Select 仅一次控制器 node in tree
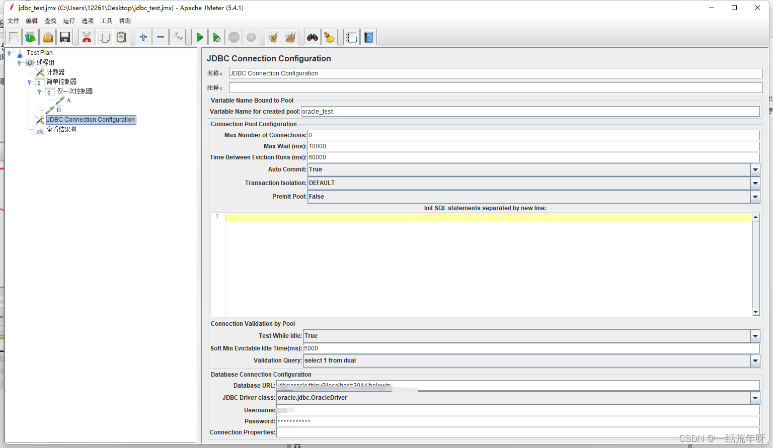This screenshot has width=773, height=448. tap(74, 91)
